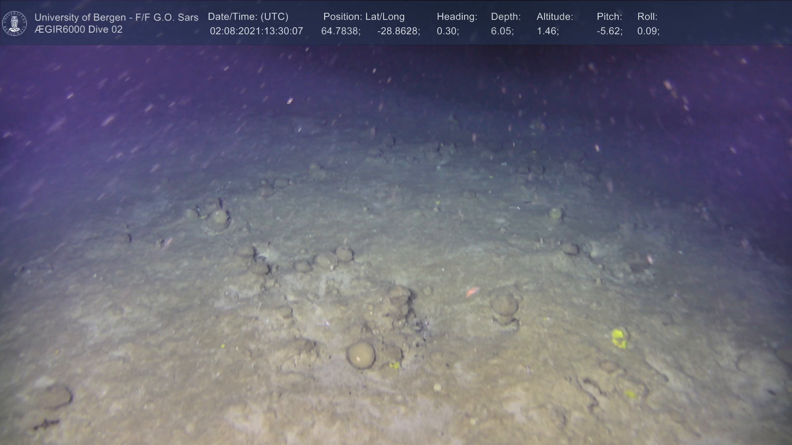Screen dimensions: 792x445
Task: Click the Position Lat/Long header
Action: tap(363, 17)
